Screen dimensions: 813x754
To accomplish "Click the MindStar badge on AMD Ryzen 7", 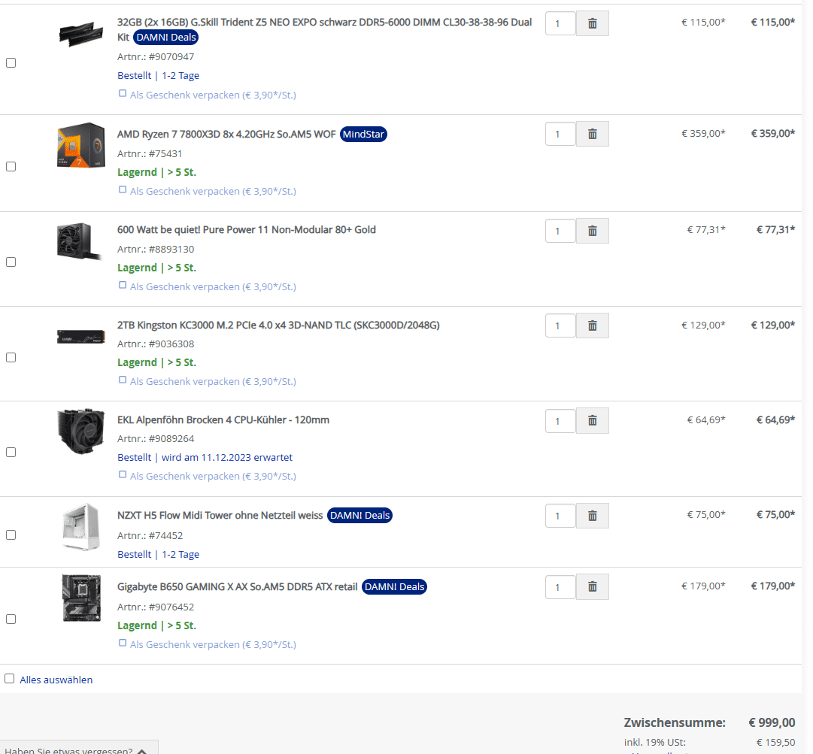I will (363, 135).
